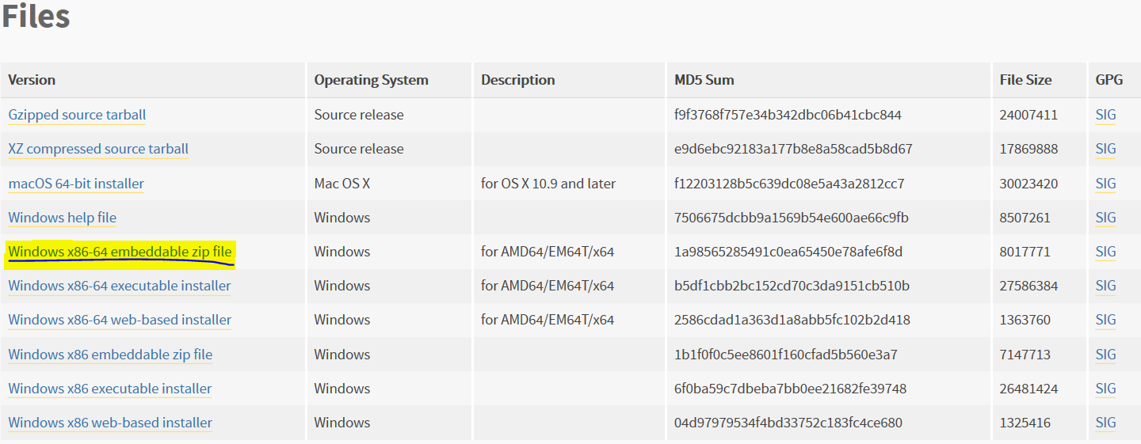Click Windows x86 executable installer link

coord(110,389)
